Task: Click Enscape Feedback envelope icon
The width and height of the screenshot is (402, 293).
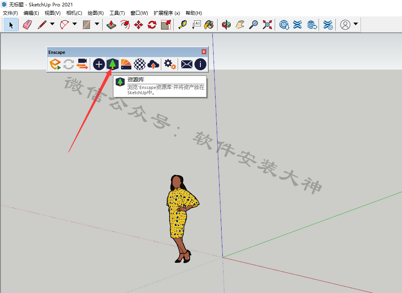Action: (187, 64)
